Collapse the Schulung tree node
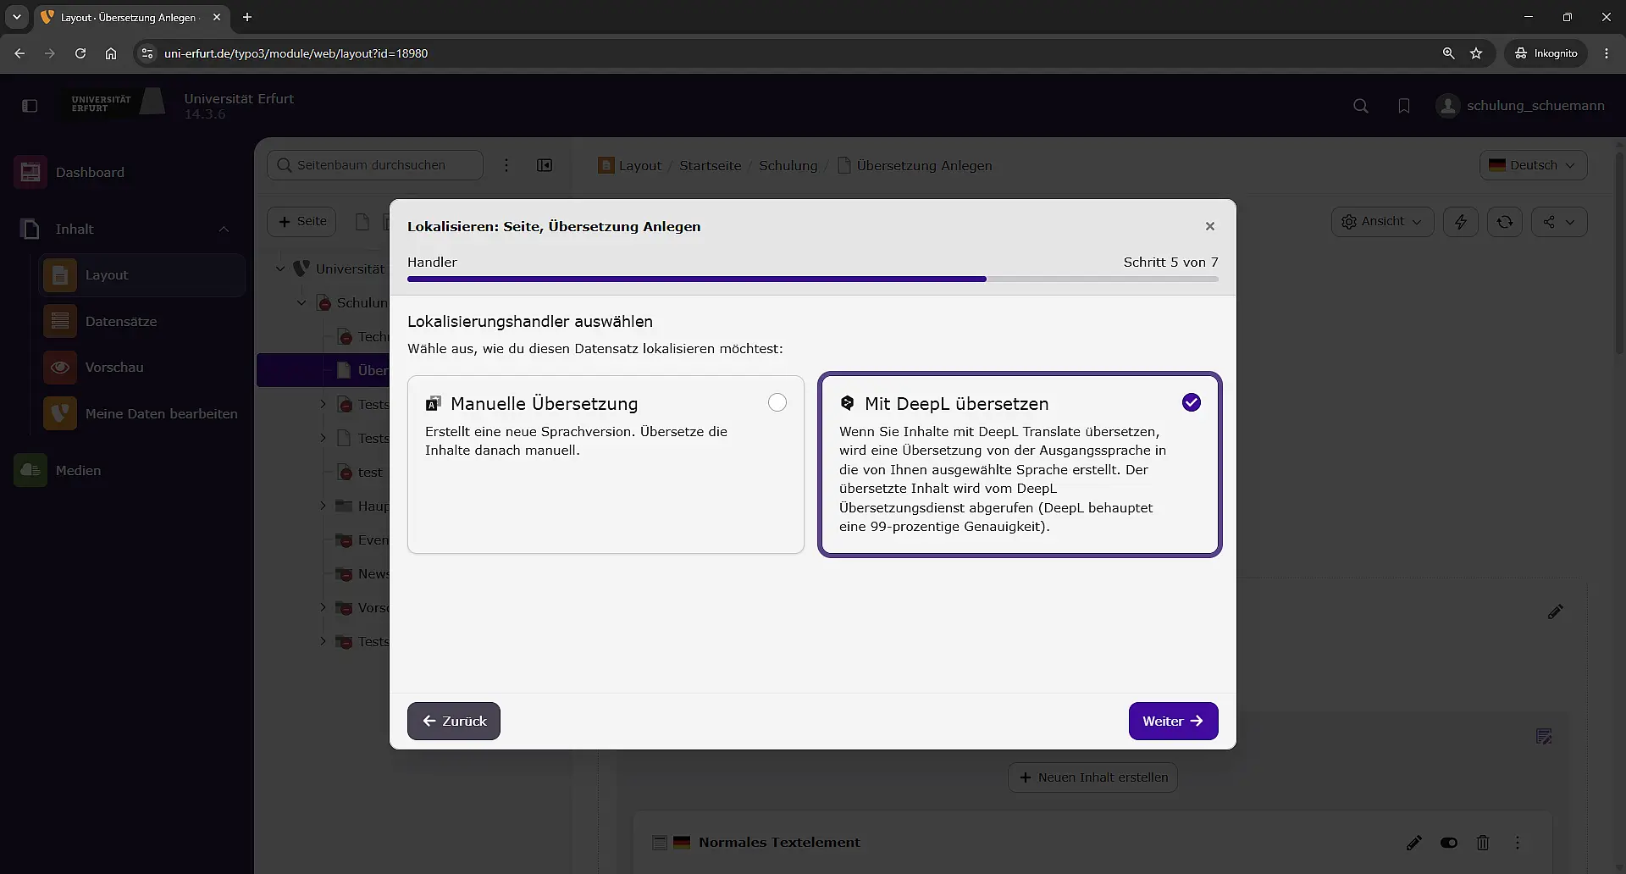The width and height of the screenshot is (1626, 874). pyautogui.click(x=301, y=302)
